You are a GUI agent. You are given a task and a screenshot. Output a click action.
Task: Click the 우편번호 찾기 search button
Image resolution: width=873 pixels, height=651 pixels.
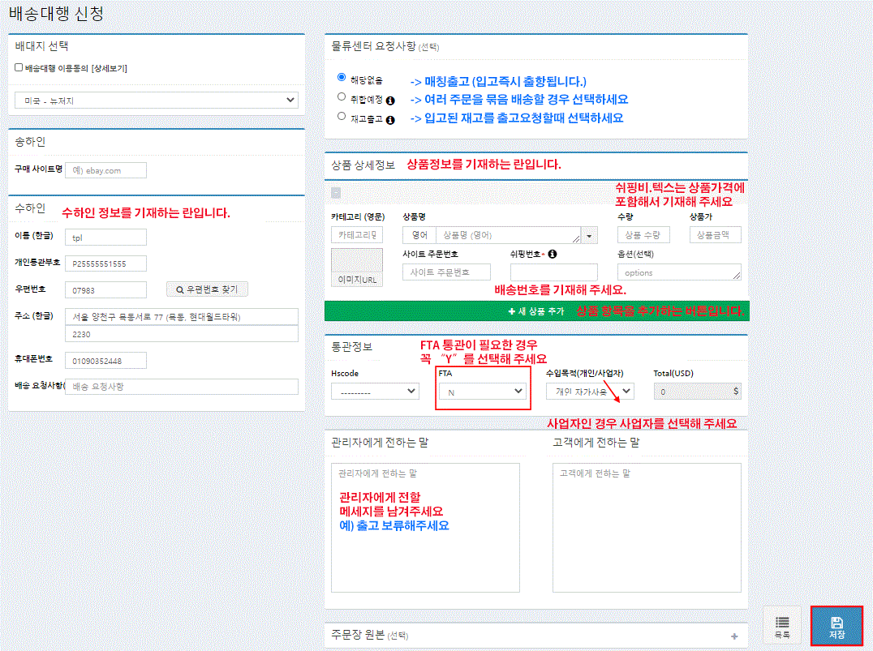pos(207,289)
